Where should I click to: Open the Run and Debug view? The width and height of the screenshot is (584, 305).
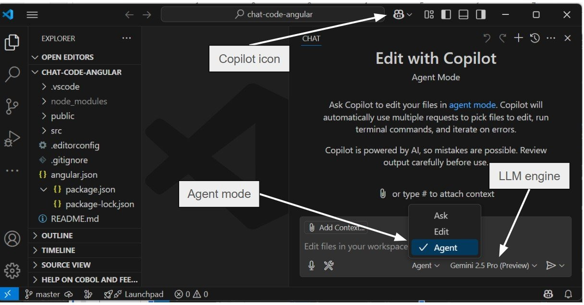(12, 138)
